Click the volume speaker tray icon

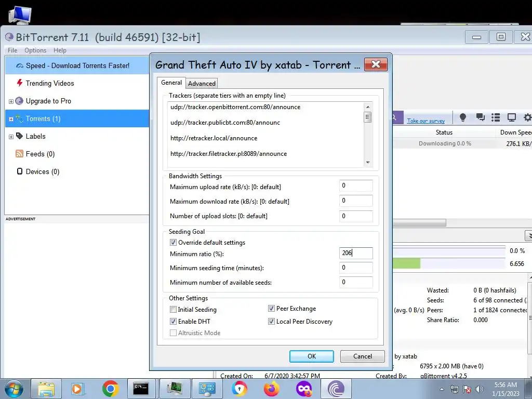click(x=480, y=389)
